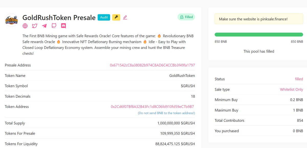This screenshot has height=148, width=307.
Task: Click the Gold Rush Finance logo
Action: click(12, 20)
